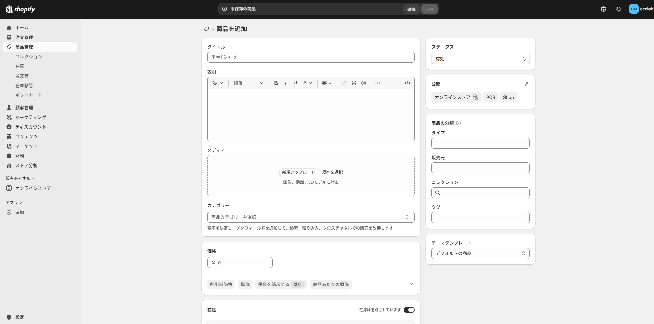Screen dimensions: 654x324
Task: Open the テーマテンプレート dropdown
Action: pyautogui.click(x=480, y=253)
